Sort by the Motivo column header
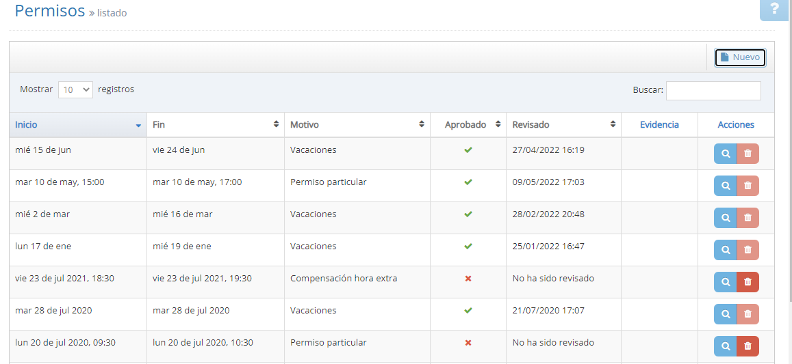792x364 pixels. pos(356,125)
